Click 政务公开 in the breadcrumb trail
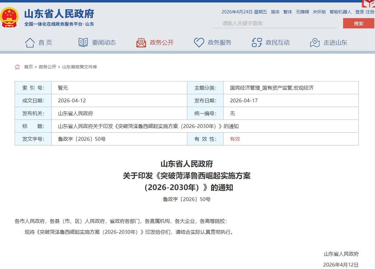Viewport: 375px width, 269px height. [47, 67]
